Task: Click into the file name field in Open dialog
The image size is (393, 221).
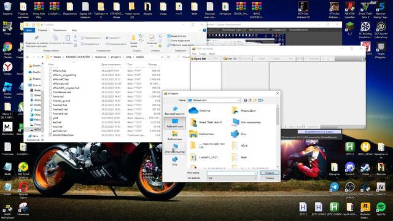Action: (230, 173)
